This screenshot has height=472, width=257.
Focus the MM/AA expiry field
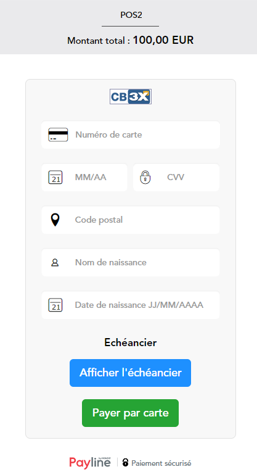[84, 177]
